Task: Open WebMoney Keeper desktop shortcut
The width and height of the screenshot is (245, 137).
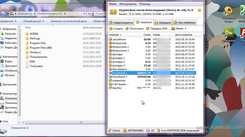Action: [x=229, y=14]
